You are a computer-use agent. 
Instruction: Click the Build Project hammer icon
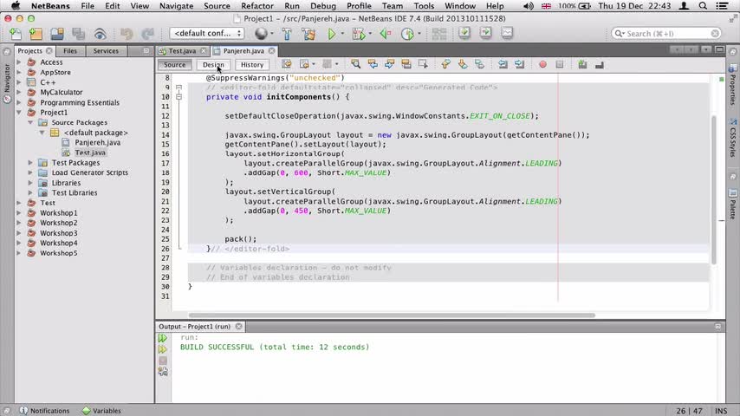pyautogui.click(x=287, y=34)
